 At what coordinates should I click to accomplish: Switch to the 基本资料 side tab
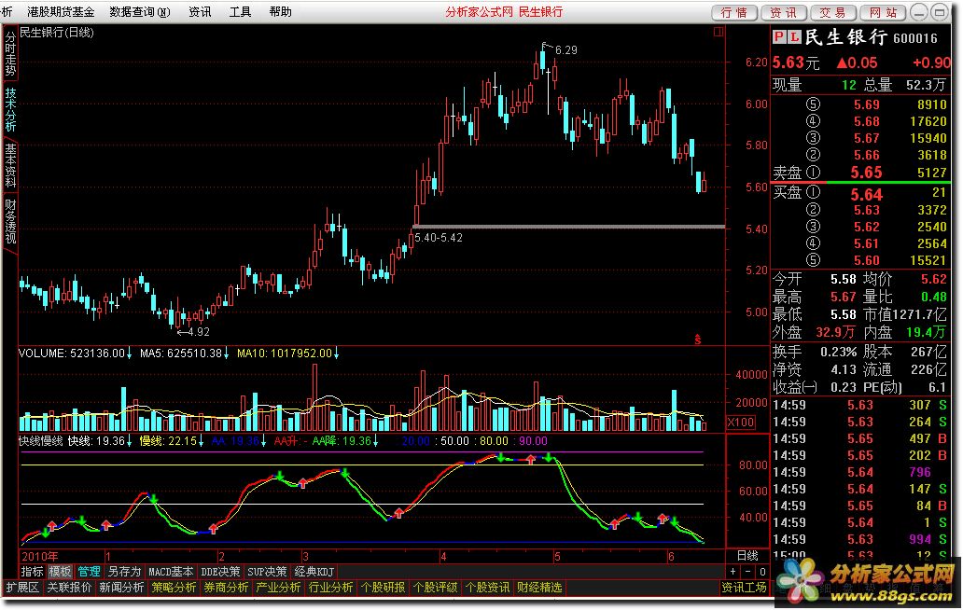[x=10, y=165]
